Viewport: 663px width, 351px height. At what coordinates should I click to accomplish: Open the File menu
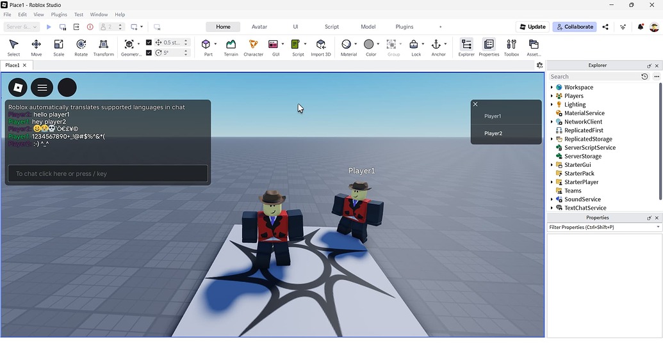click(7, 14)
